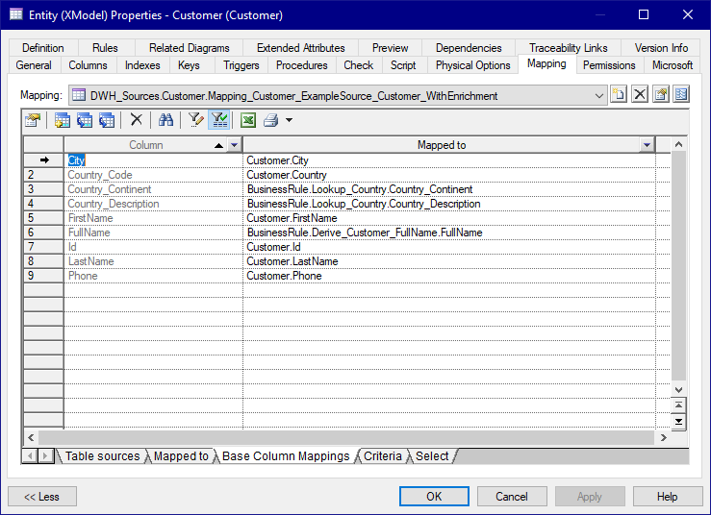Open the Columns tab

click(88, 65)
